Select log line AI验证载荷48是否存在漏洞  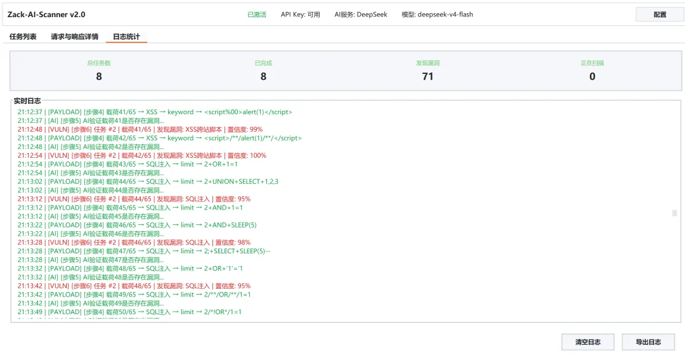(91, 277)
